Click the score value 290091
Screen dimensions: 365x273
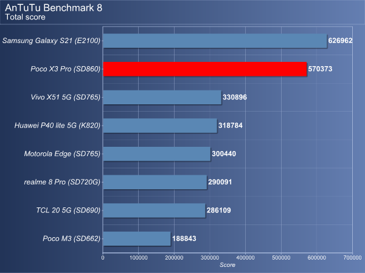pos(220,182)
